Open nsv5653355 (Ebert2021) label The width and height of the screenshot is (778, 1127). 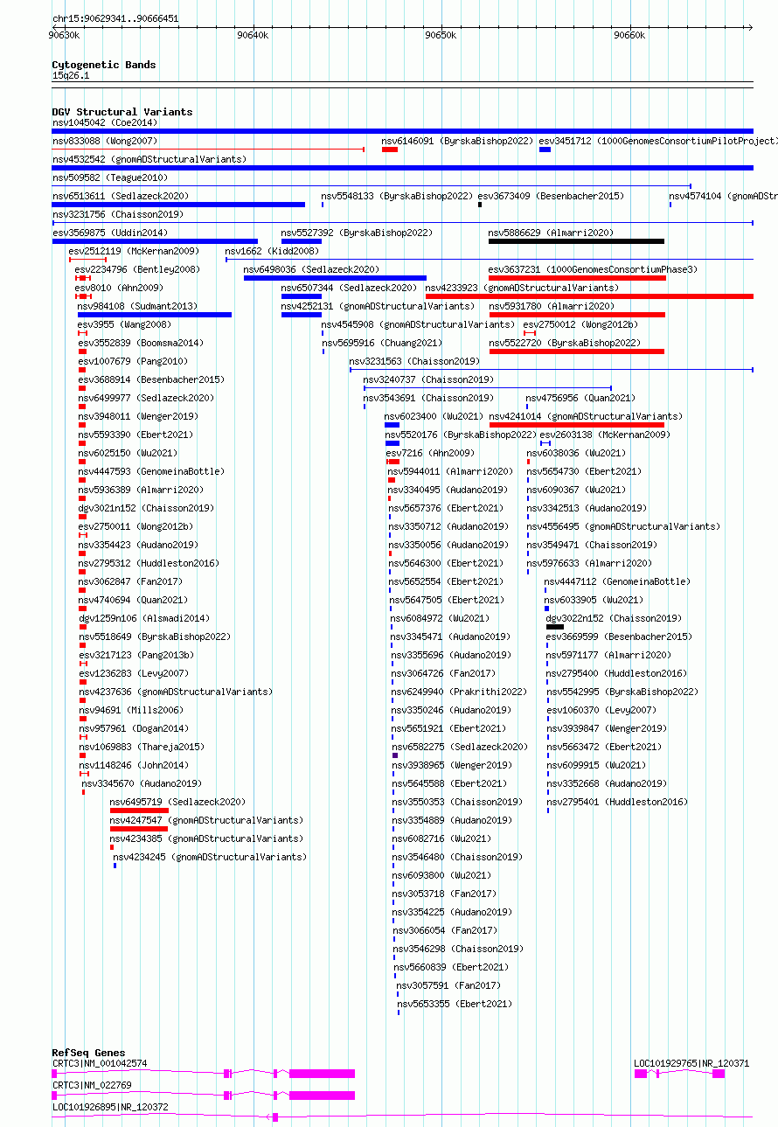pos(455,1004)
